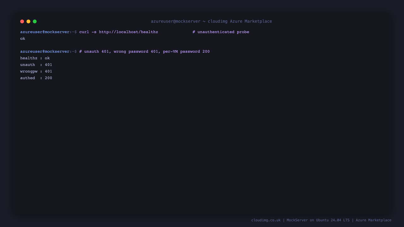Screen dimensions: 404x227
Task: Click the 'authed : 200' result line
Action: coord(36,78)
